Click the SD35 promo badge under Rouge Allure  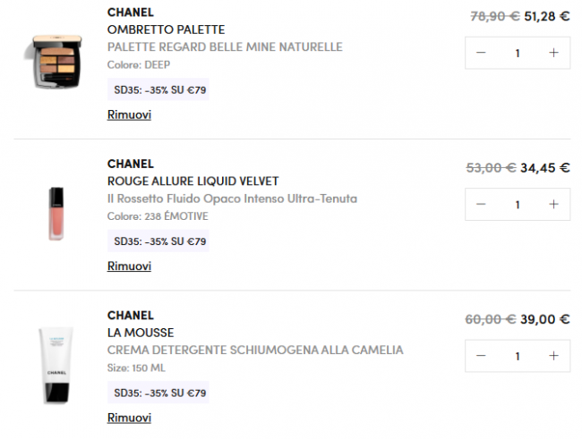pyautogui.click(x=159, y=241)
